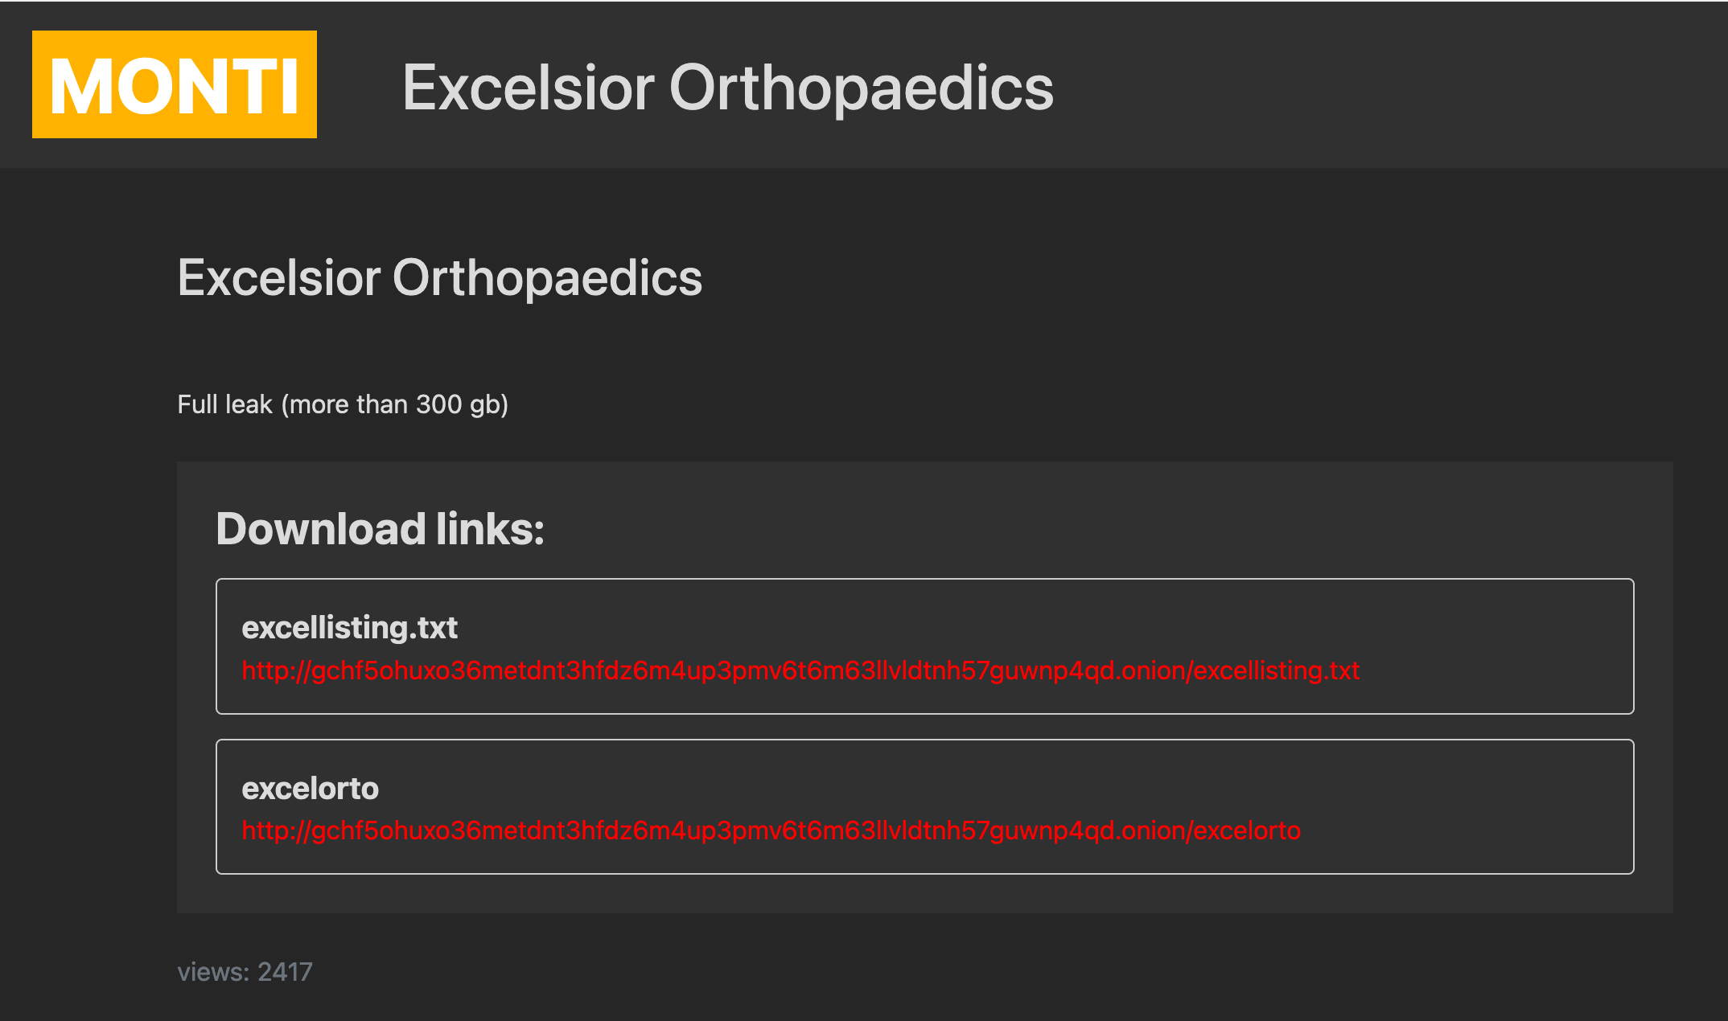Click the Download links heading
The width and height of the screenshot is (1728, 1021).
pyautogui.click(x=380, y=529)
